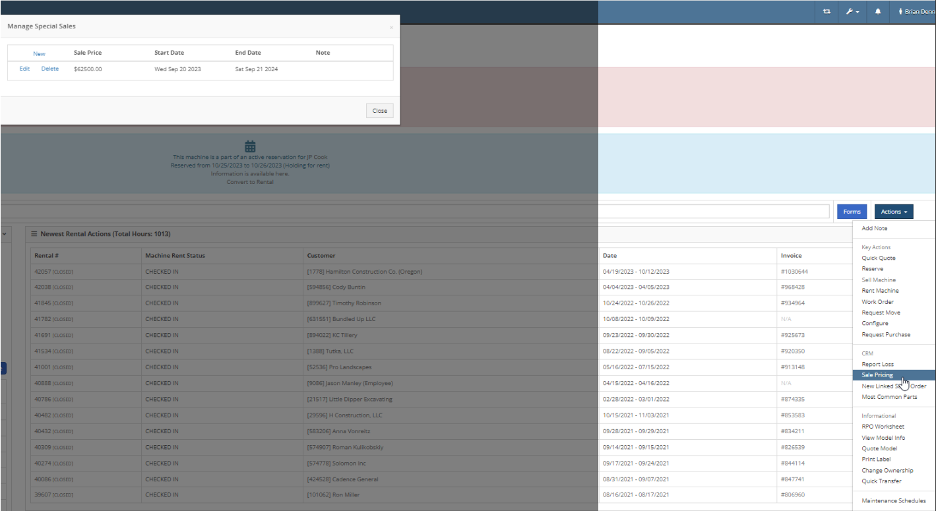
Task: Open invoice #806960
Action: [793, 495]
